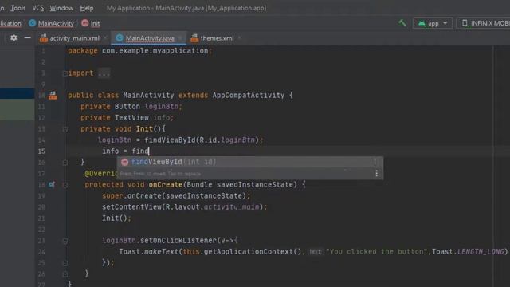
Task: Open the Help menu
Action: pyautogui.click(x=87, y=8)
